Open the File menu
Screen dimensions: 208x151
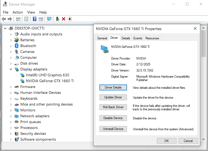[x=6, y=12]
